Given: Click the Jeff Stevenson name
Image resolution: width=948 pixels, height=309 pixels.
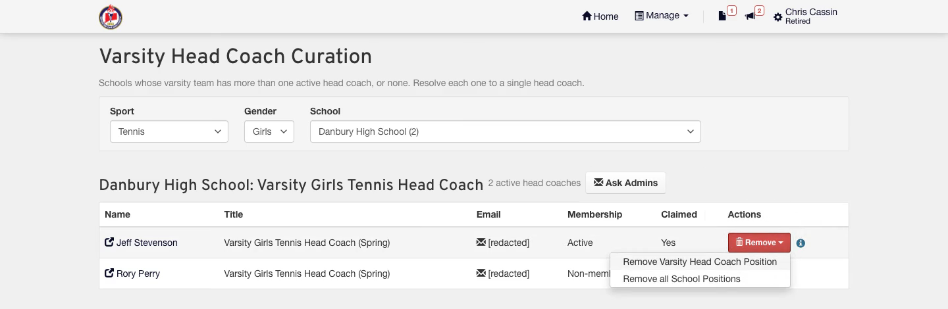Looking at the screenshot, I should pyautogui.click(x=147, y=243).
